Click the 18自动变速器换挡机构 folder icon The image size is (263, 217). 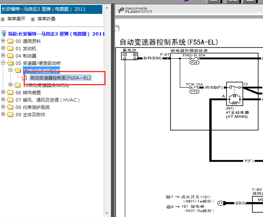tap(18, 85)
